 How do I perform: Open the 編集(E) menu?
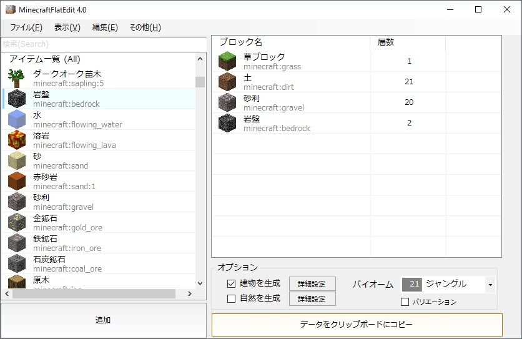click(x=105, y=27)
